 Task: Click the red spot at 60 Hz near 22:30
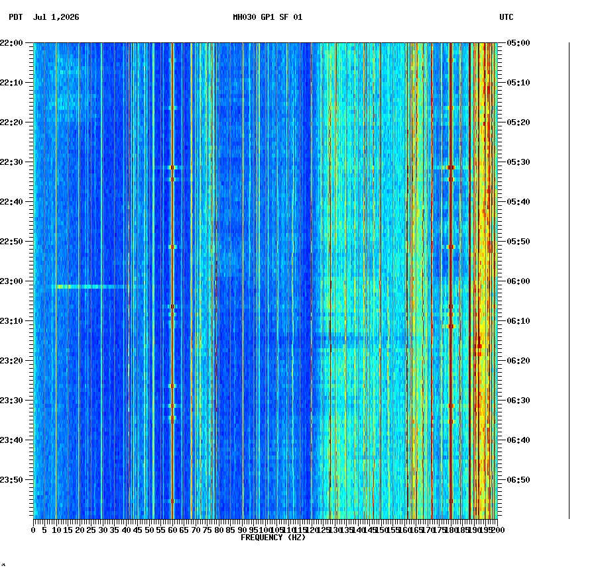pyautogui.click(x=172, y=167)
